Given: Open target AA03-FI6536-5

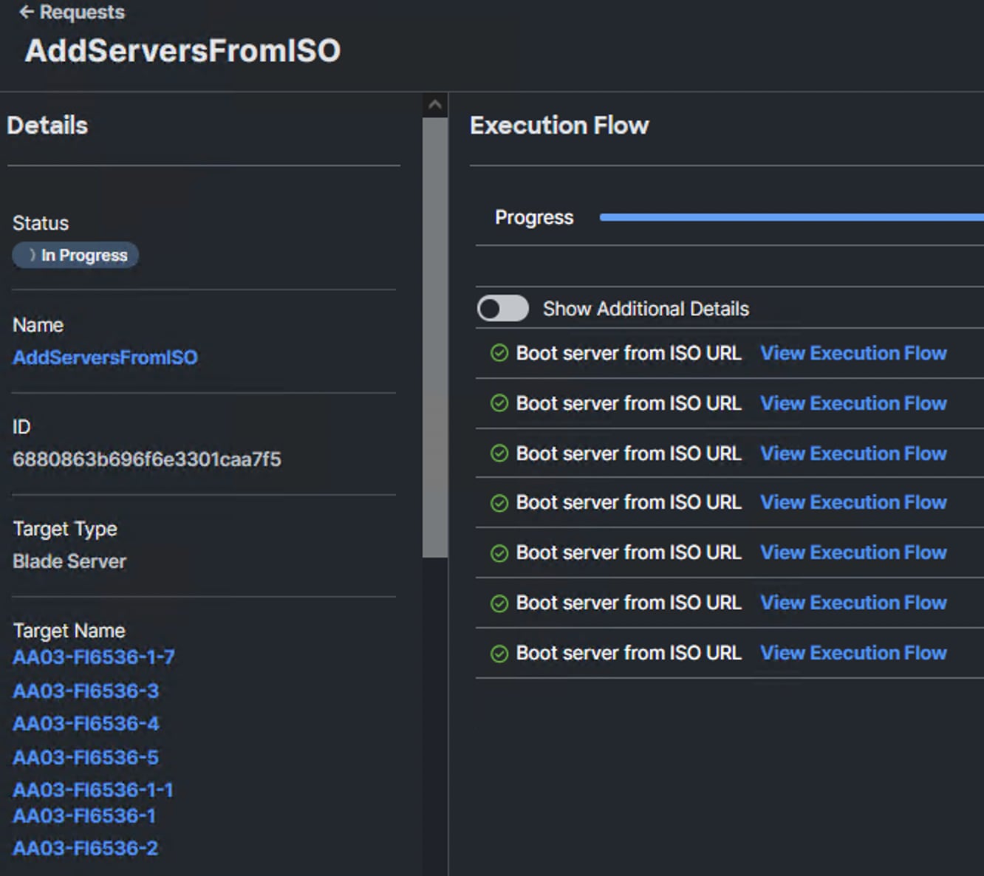Looking at the screenshot, I should pos(86,757).
